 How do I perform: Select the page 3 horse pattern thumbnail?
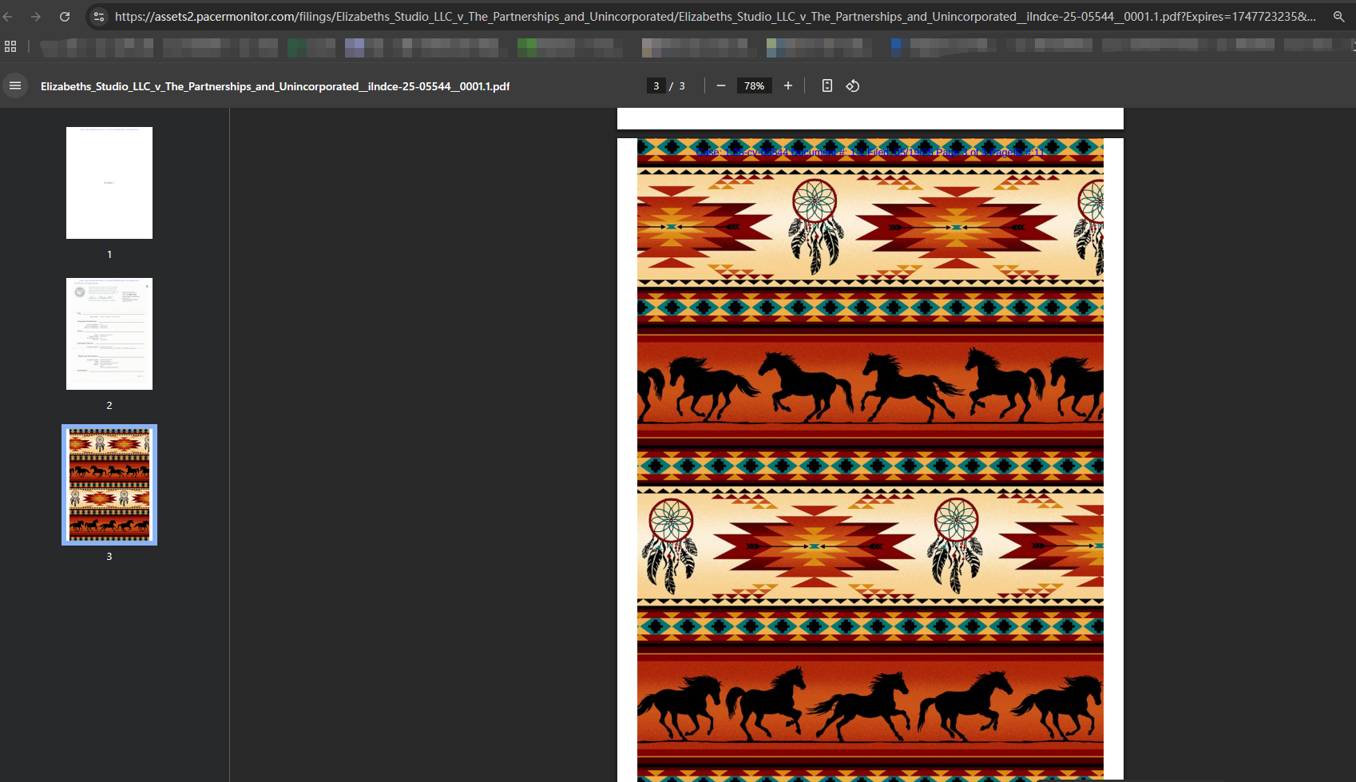109,485
